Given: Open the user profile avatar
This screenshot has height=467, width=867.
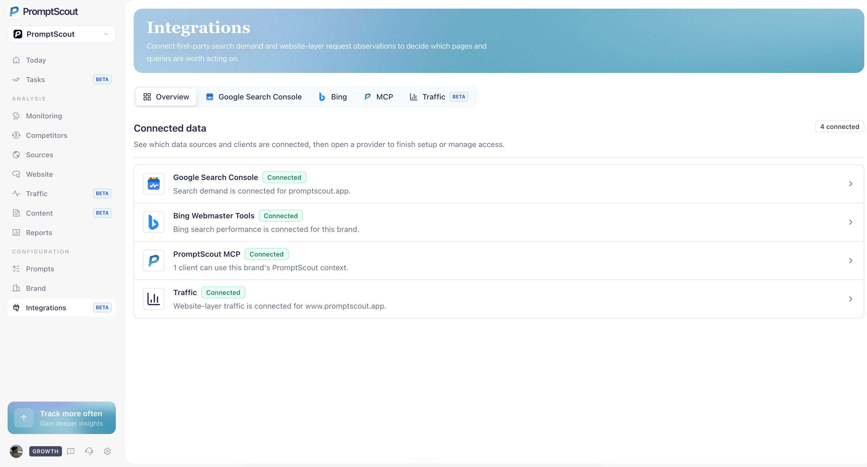Looking at the screenshot, I should (x=16, y=451).
